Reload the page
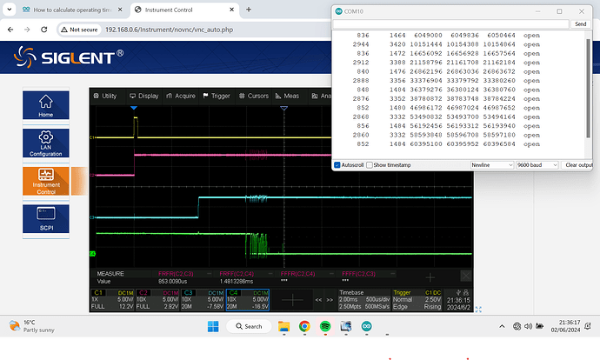Image resolution: width=600 pixels, height=360 pixels. 43,30
